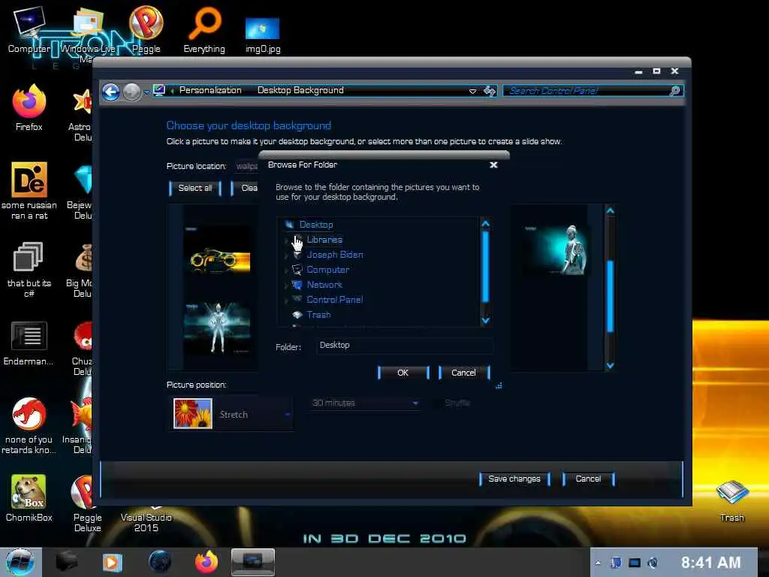Open the media player taskbar icon

point(112,562)
